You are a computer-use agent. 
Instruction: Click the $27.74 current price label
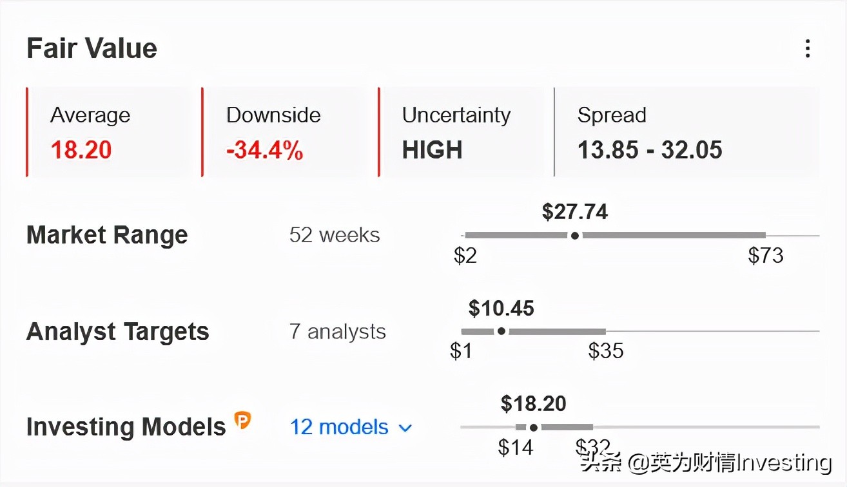[575, 212]
